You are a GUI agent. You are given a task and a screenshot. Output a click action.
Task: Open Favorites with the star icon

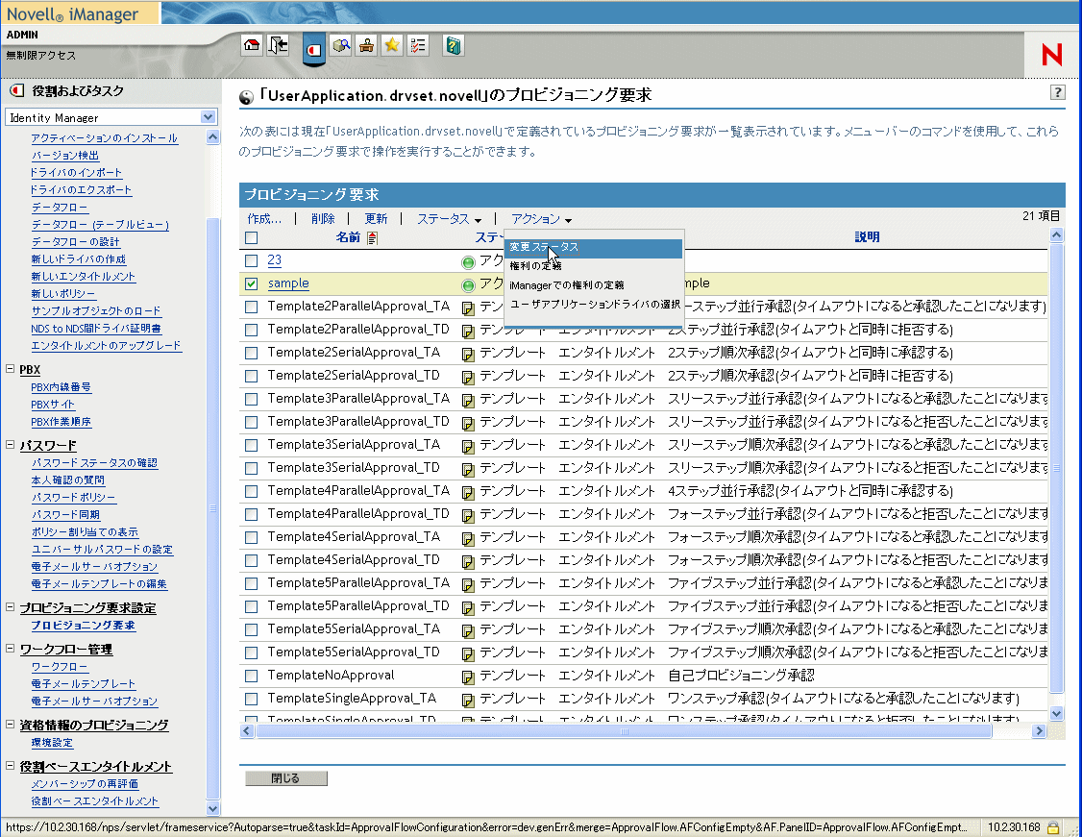[392, 45]
